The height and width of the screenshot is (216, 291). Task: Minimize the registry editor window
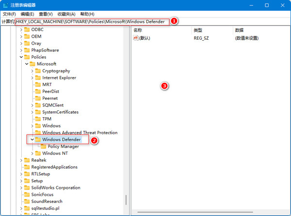(251, 5)
